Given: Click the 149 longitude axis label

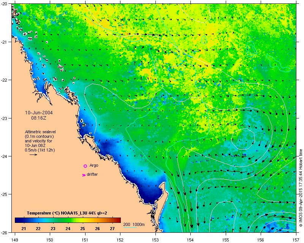Looking at the screenshot, I should point(15,240).
